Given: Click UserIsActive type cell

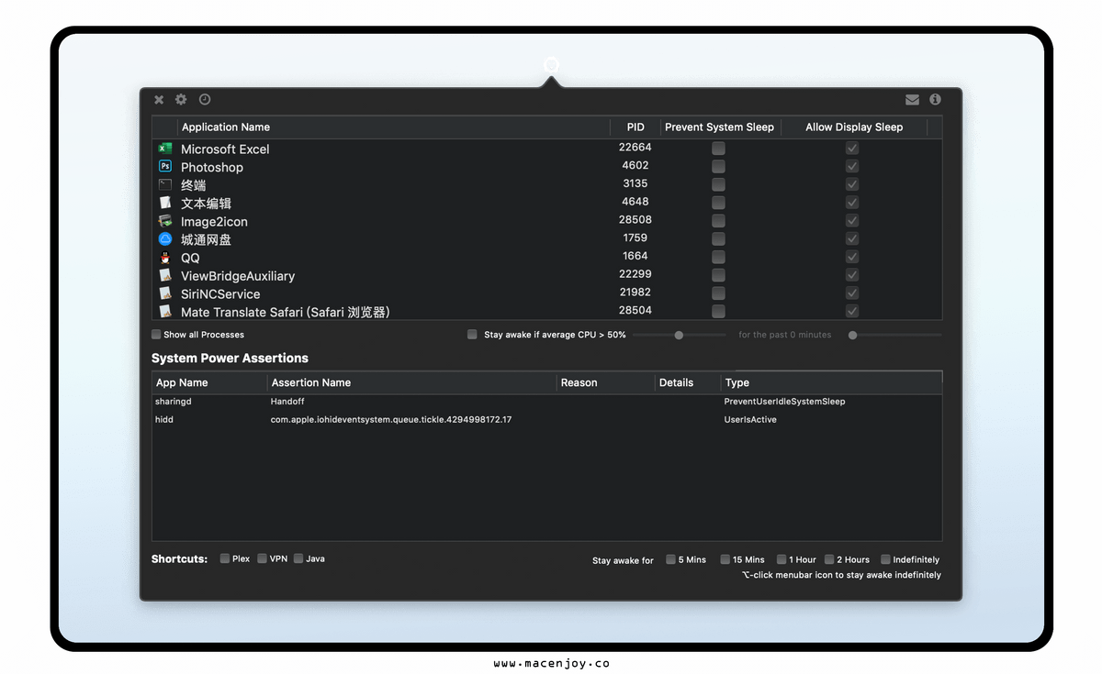Looking at the screenshot, I should point(750,419).
